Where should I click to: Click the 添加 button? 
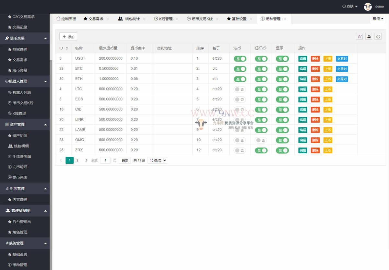(x=68, y=37)
